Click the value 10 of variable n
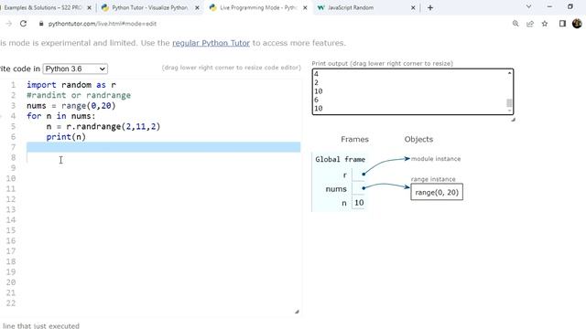This screenshot has height=329, width=586. coord(359,203)
